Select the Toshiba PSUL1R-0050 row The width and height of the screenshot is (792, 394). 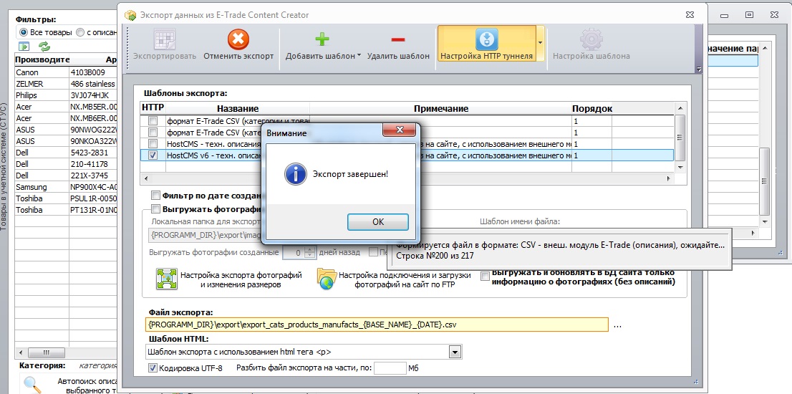click(66, 198)
